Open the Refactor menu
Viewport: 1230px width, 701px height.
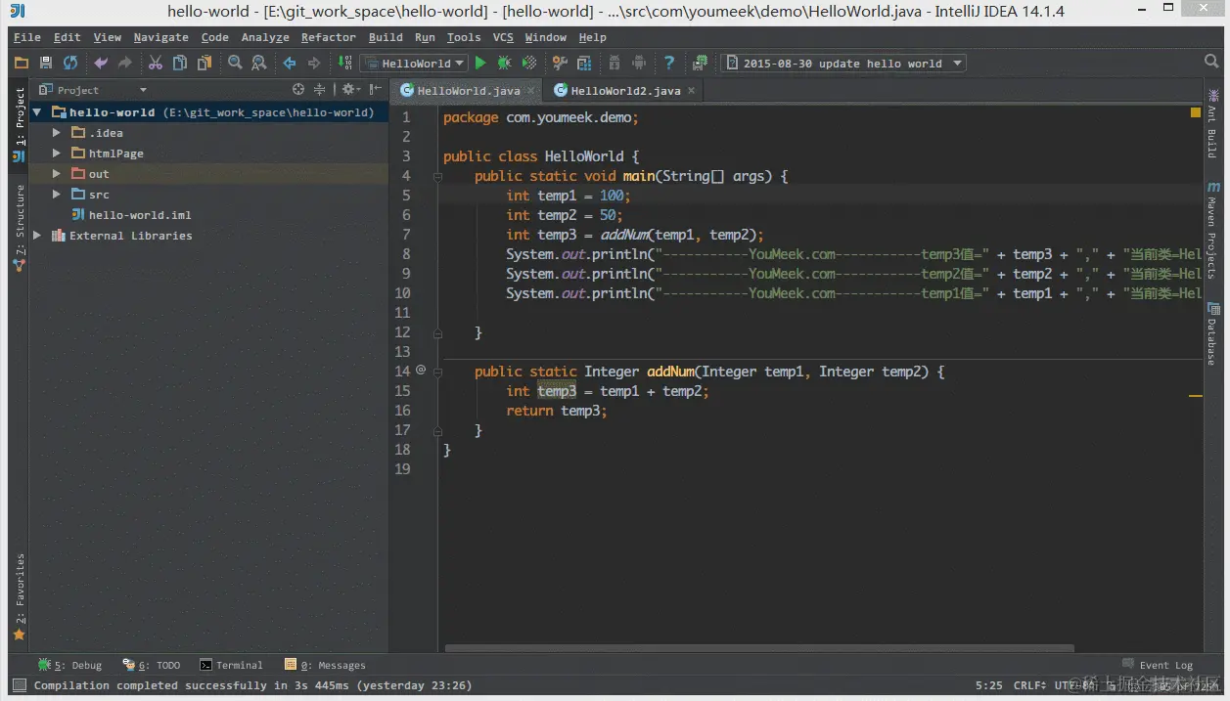point(328,37)
